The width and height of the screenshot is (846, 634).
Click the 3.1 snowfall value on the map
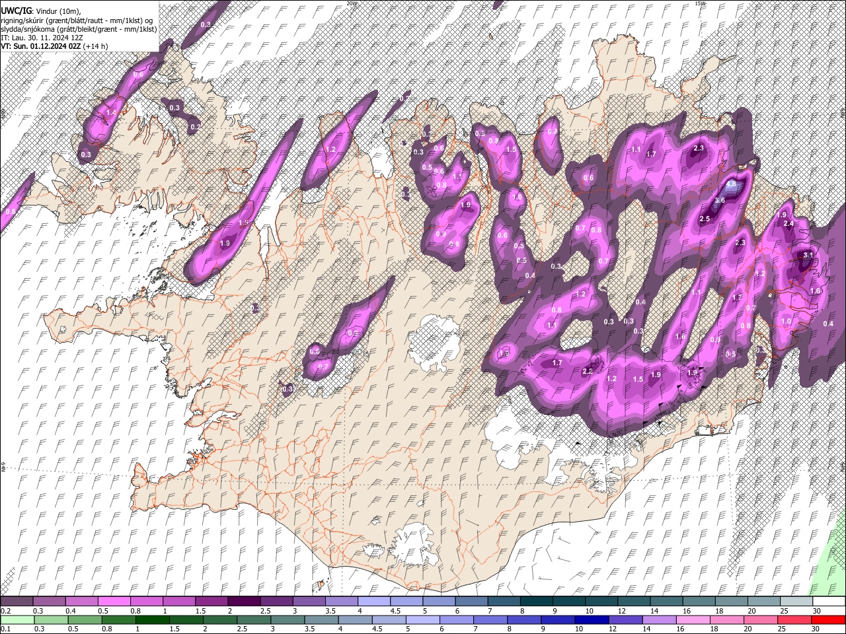click(808, 255)
